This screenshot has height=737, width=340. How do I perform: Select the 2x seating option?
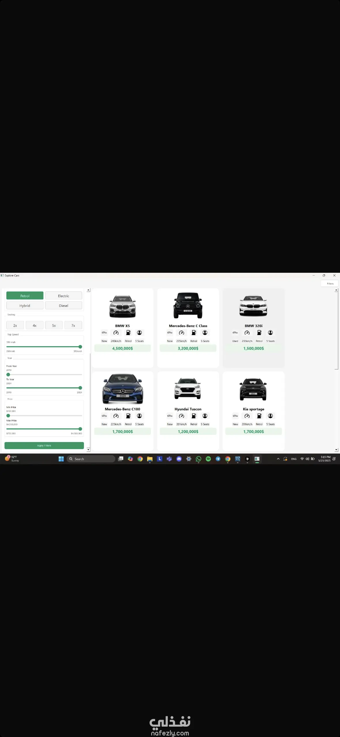click(15, 325)
